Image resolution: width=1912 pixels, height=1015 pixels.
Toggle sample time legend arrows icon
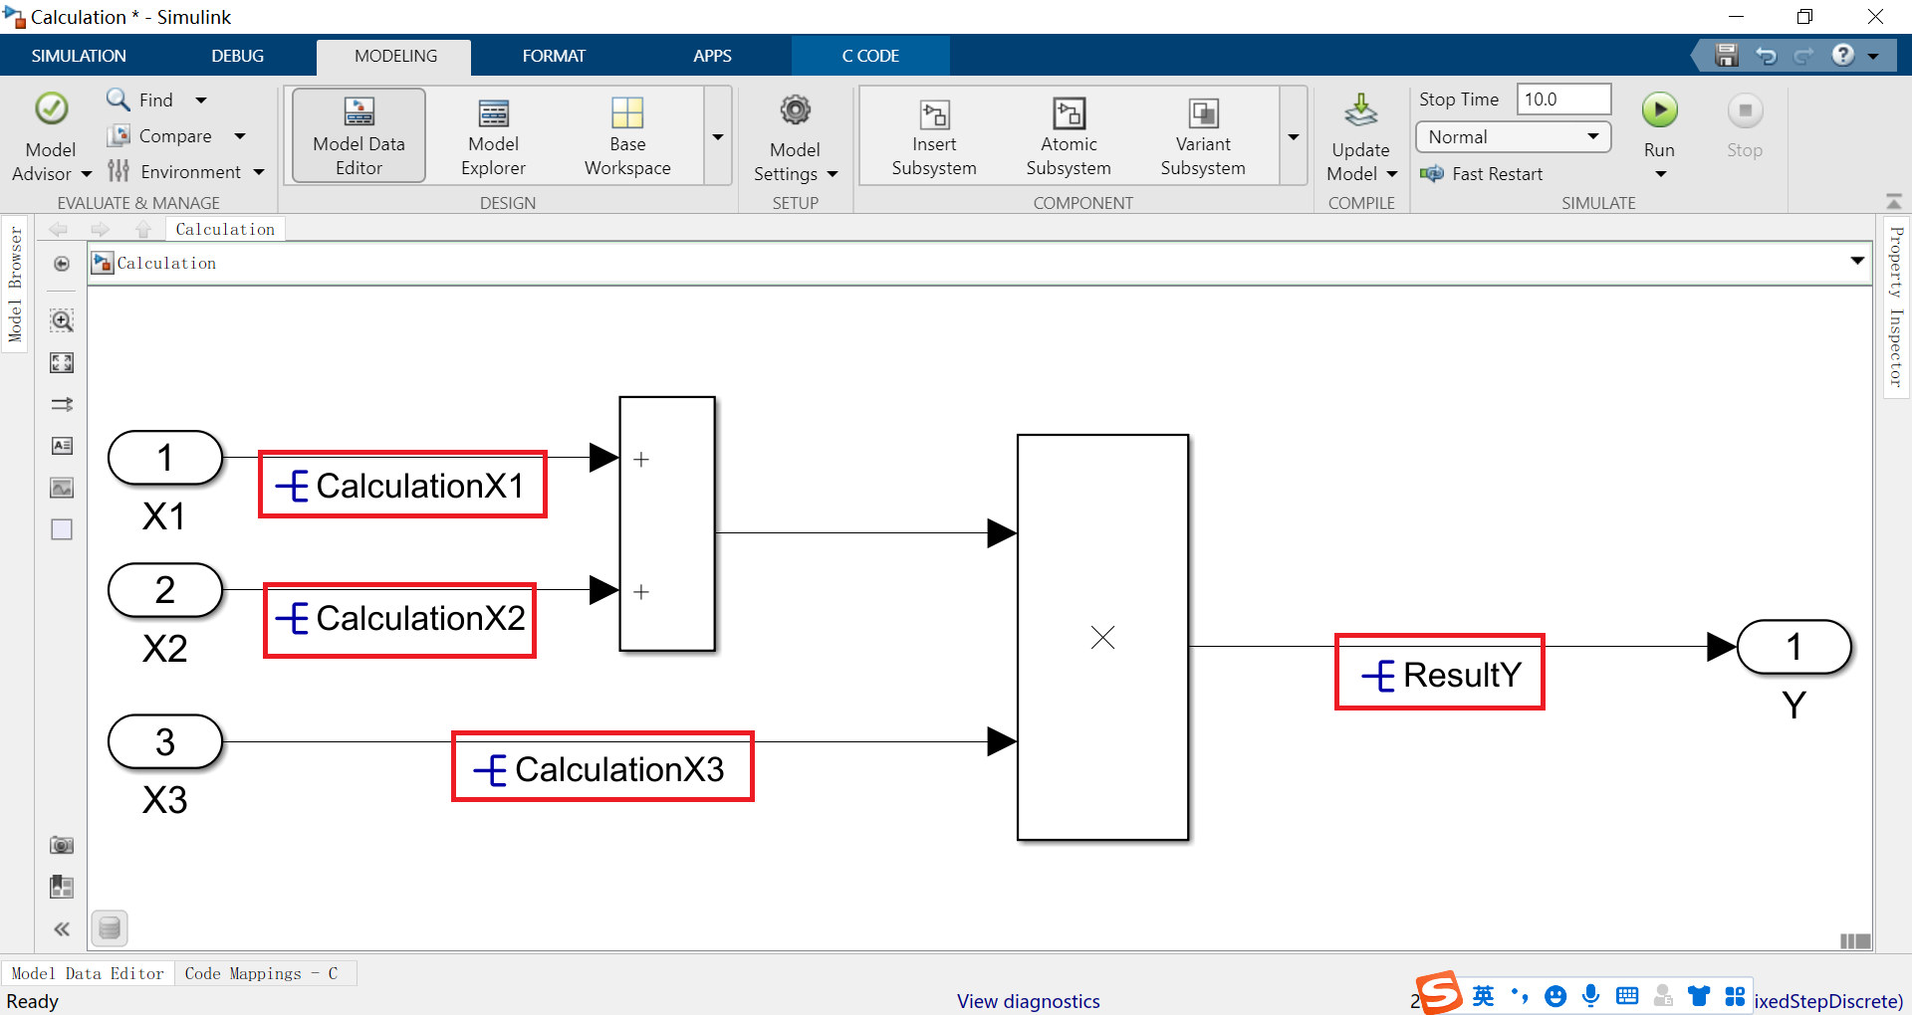[62, 404]
